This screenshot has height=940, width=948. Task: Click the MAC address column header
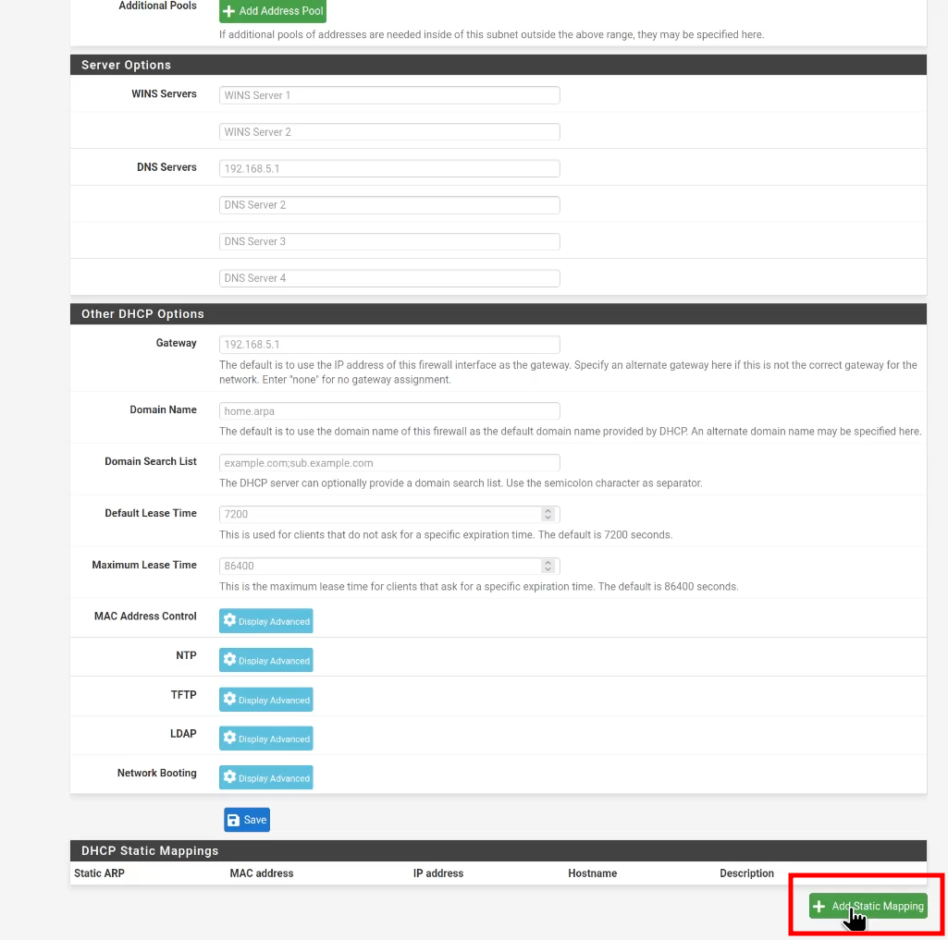[x=261, y=873]
